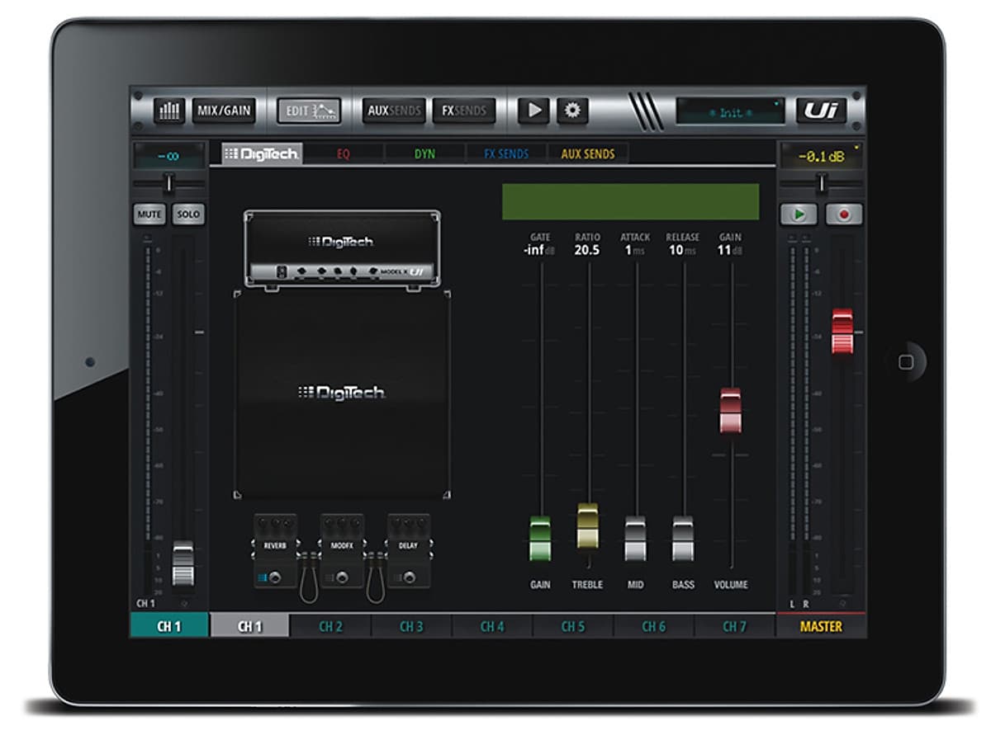Viewport: 991px width, 735px height.
Task: Open the REVERB pedal
Action: click(x=276, y=550)
